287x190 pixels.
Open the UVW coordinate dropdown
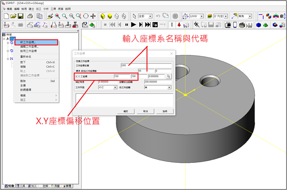point(202,16)
